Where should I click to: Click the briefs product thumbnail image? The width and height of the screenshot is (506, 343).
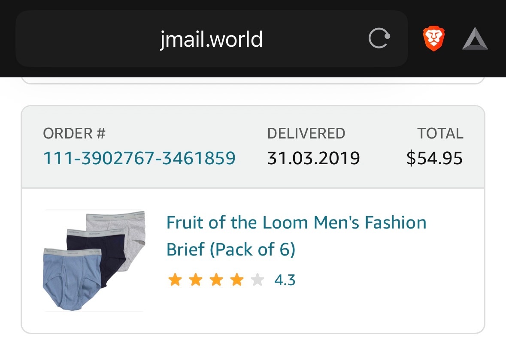pos(94,260)
